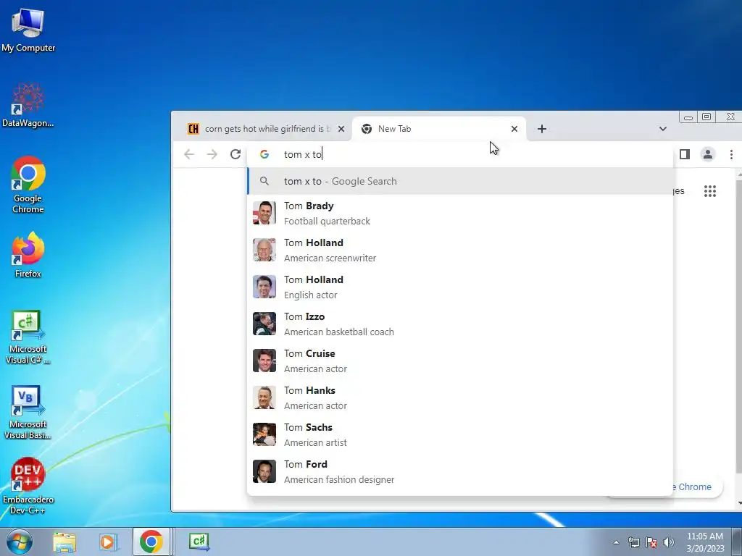Choose Tom Hanks American actor suggestion
The width and height of the screenshot is (742, 556).
click(460, 397)
